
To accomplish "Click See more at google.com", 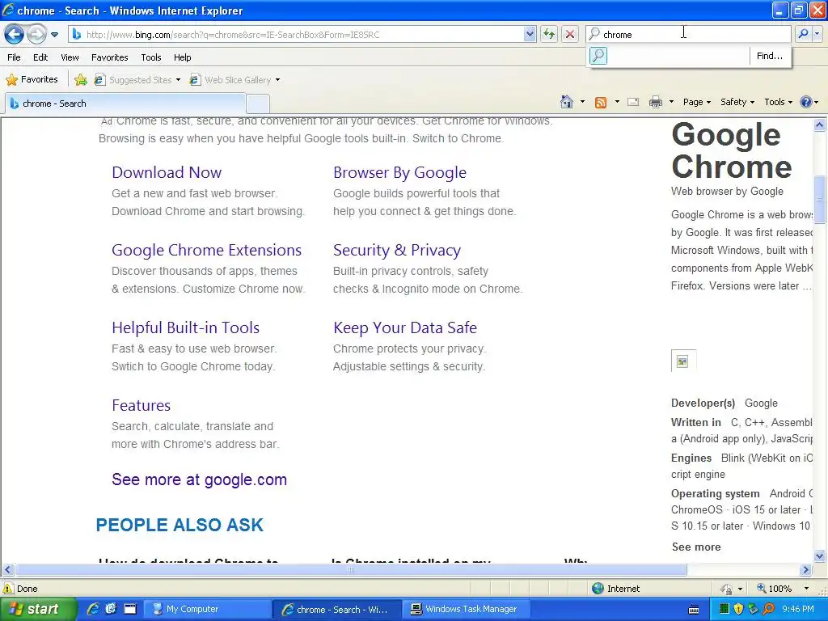I will pyautogui.click(x=199, y=479).
